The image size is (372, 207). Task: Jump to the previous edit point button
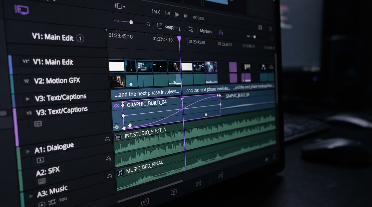click(x=168, y=13)
